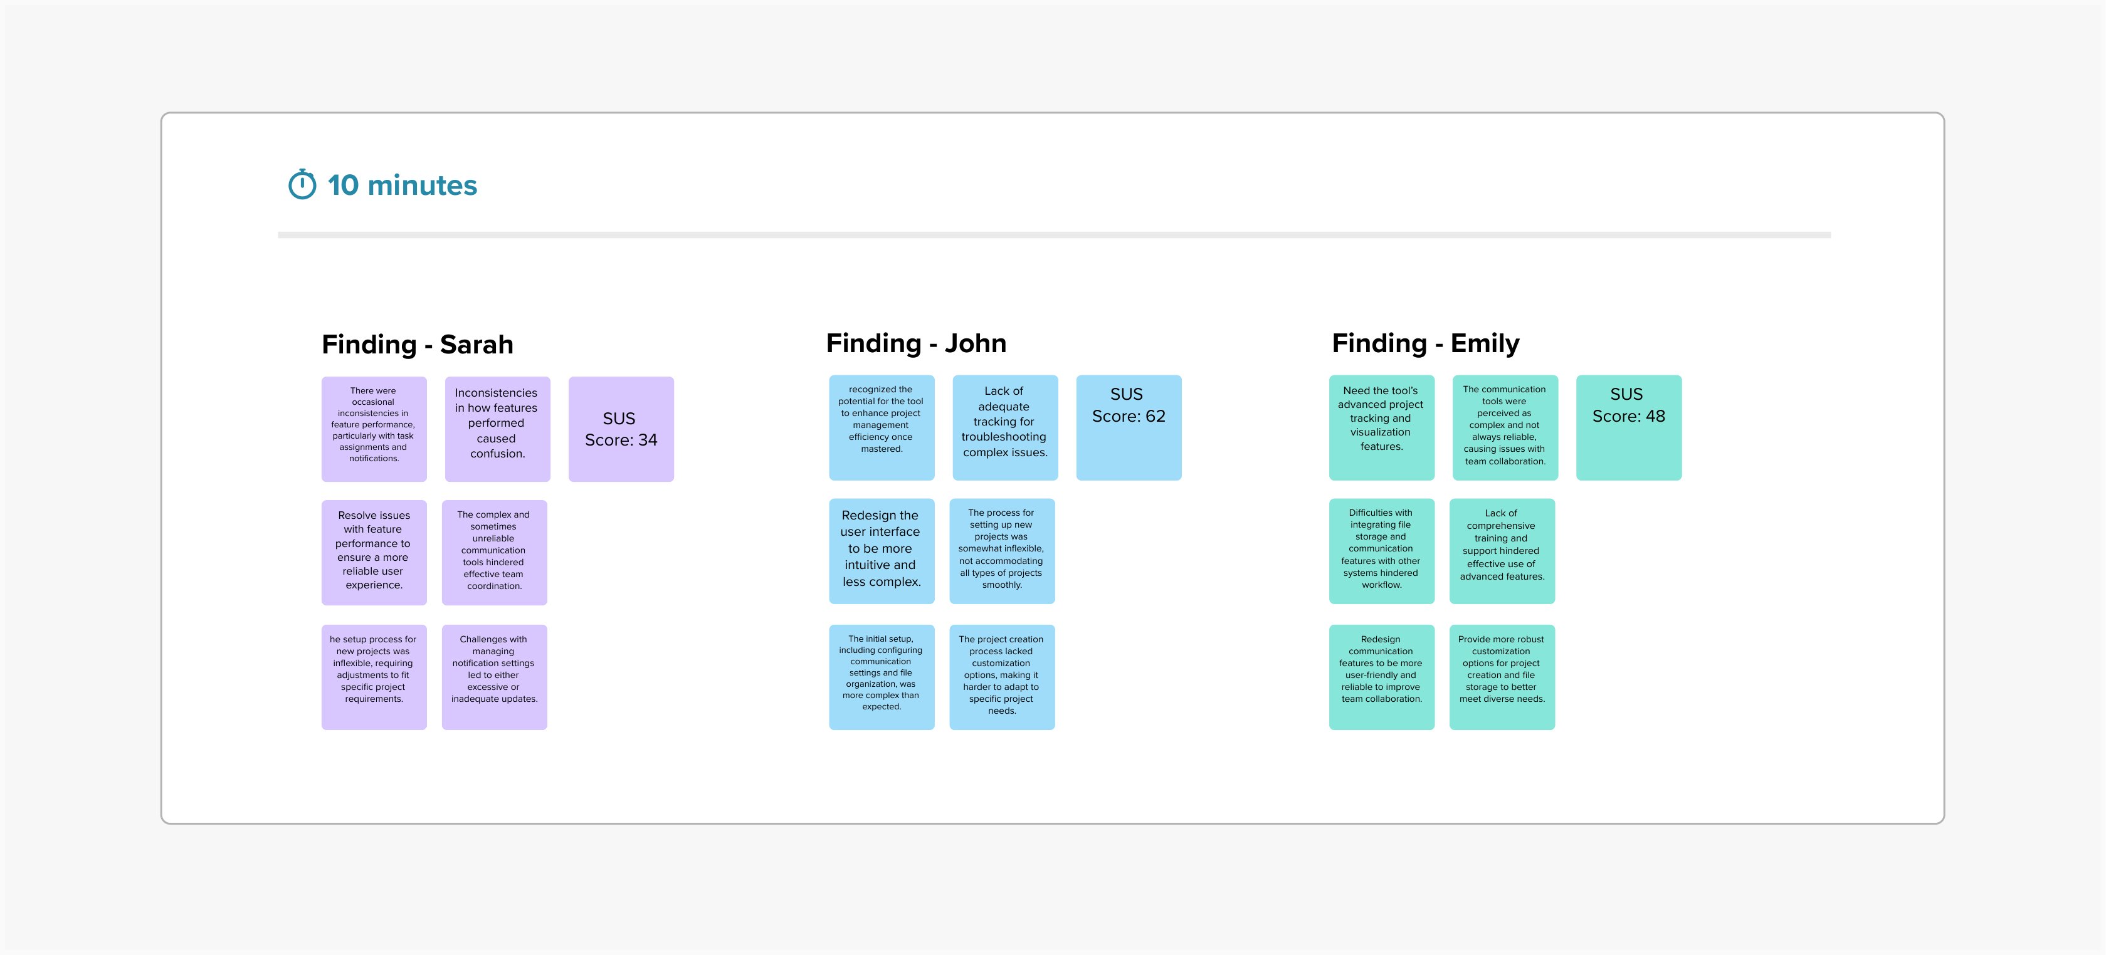Click the gray horizontal divider line
This screenshot has width=2106, height=955.
pos(1053,235)
